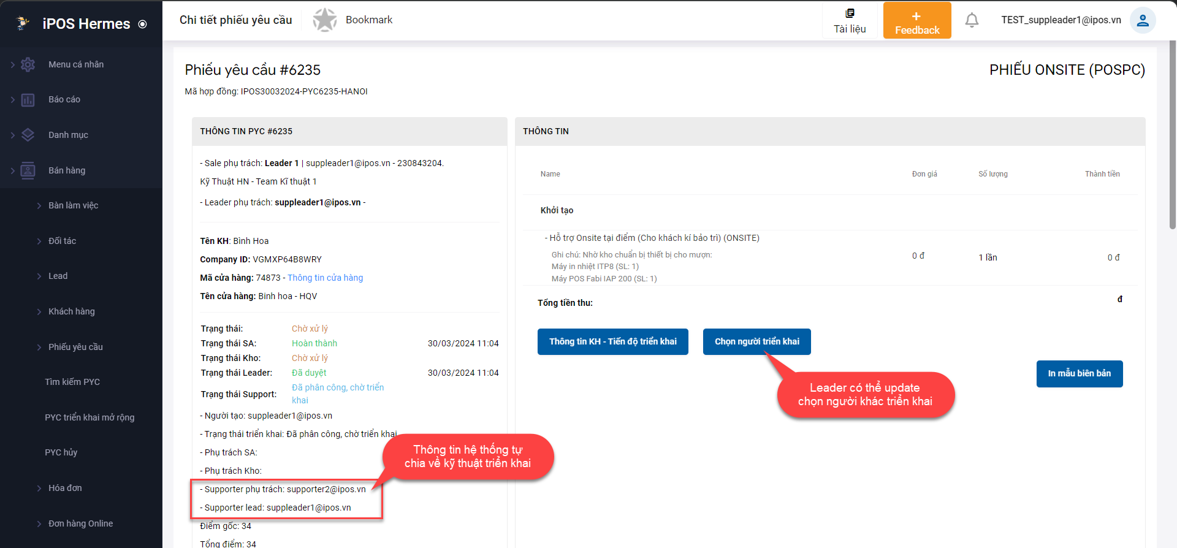Open notifications bell
The image size is (1177, 548).
tap(972, 20)
